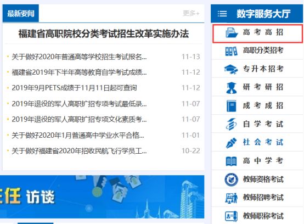Click the 成考成招 book icon
Image resolution: width=304 pixels, height=224 pixels.
tap(232, 106)
